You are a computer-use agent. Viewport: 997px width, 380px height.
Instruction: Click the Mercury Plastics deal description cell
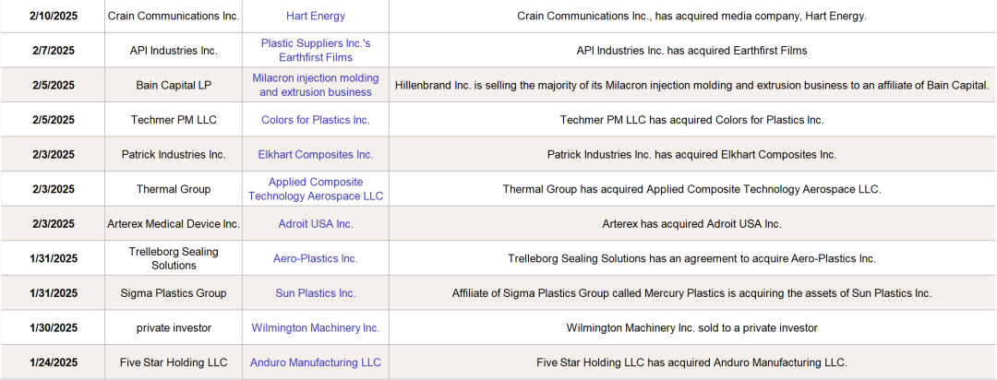point(691,292)
